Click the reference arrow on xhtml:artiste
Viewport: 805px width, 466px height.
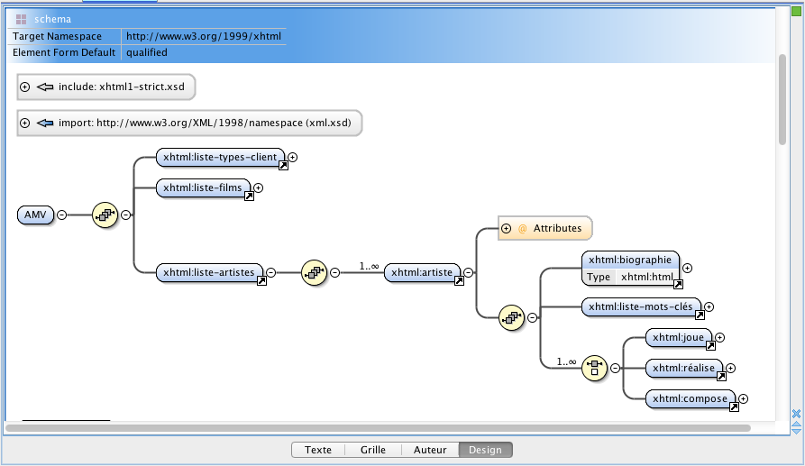coord(459,280)
